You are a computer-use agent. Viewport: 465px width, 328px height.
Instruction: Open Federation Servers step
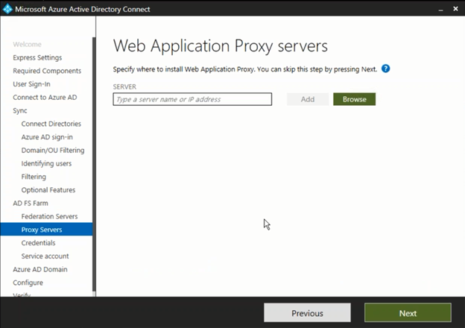coord(49,216)
